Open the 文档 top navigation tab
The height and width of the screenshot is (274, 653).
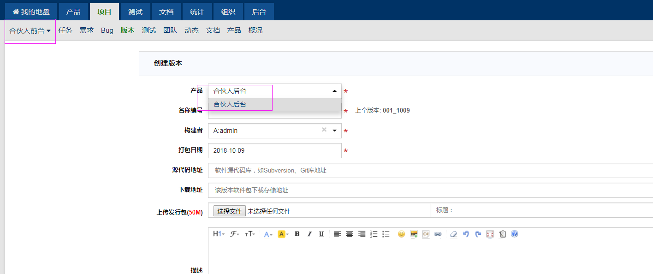pos(166,12)
